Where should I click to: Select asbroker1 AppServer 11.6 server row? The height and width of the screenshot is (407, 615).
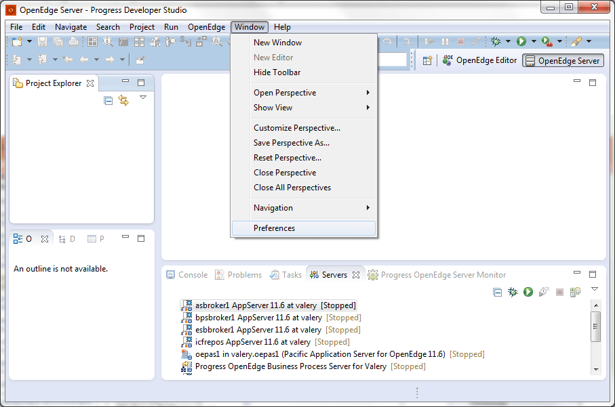[269, 305]
